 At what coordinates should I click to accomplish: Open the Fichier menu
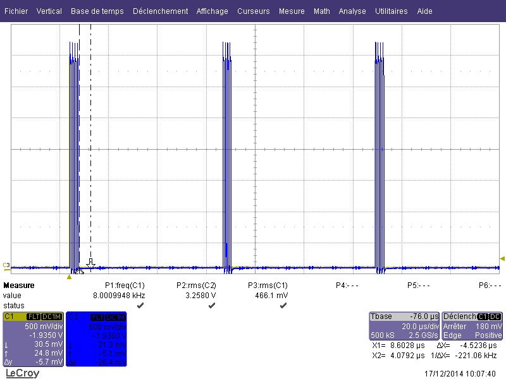16,11
